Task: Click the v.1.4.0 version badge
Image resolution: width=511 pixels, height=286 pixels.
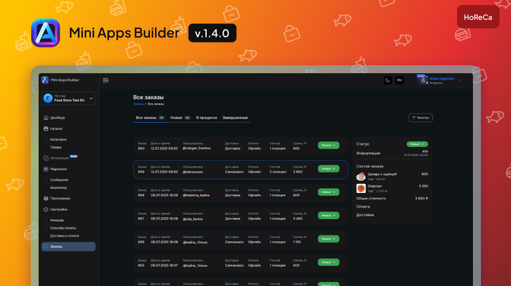Action: 212,33
